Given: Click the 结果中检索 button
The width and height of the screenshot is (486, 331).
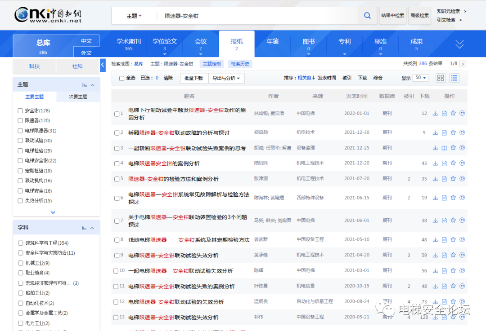Looking at the screenshot, I should 392,15.
